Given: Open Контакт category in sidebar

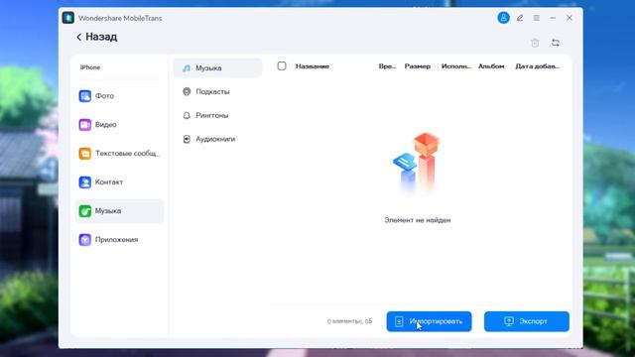Looking at the screenshot, I should coord(119,182).
